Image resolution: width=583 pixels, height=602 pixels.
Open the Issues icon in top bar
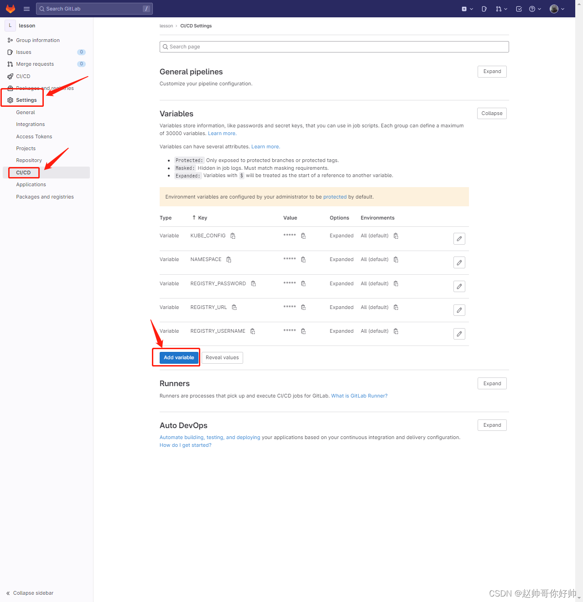[484, 9]
